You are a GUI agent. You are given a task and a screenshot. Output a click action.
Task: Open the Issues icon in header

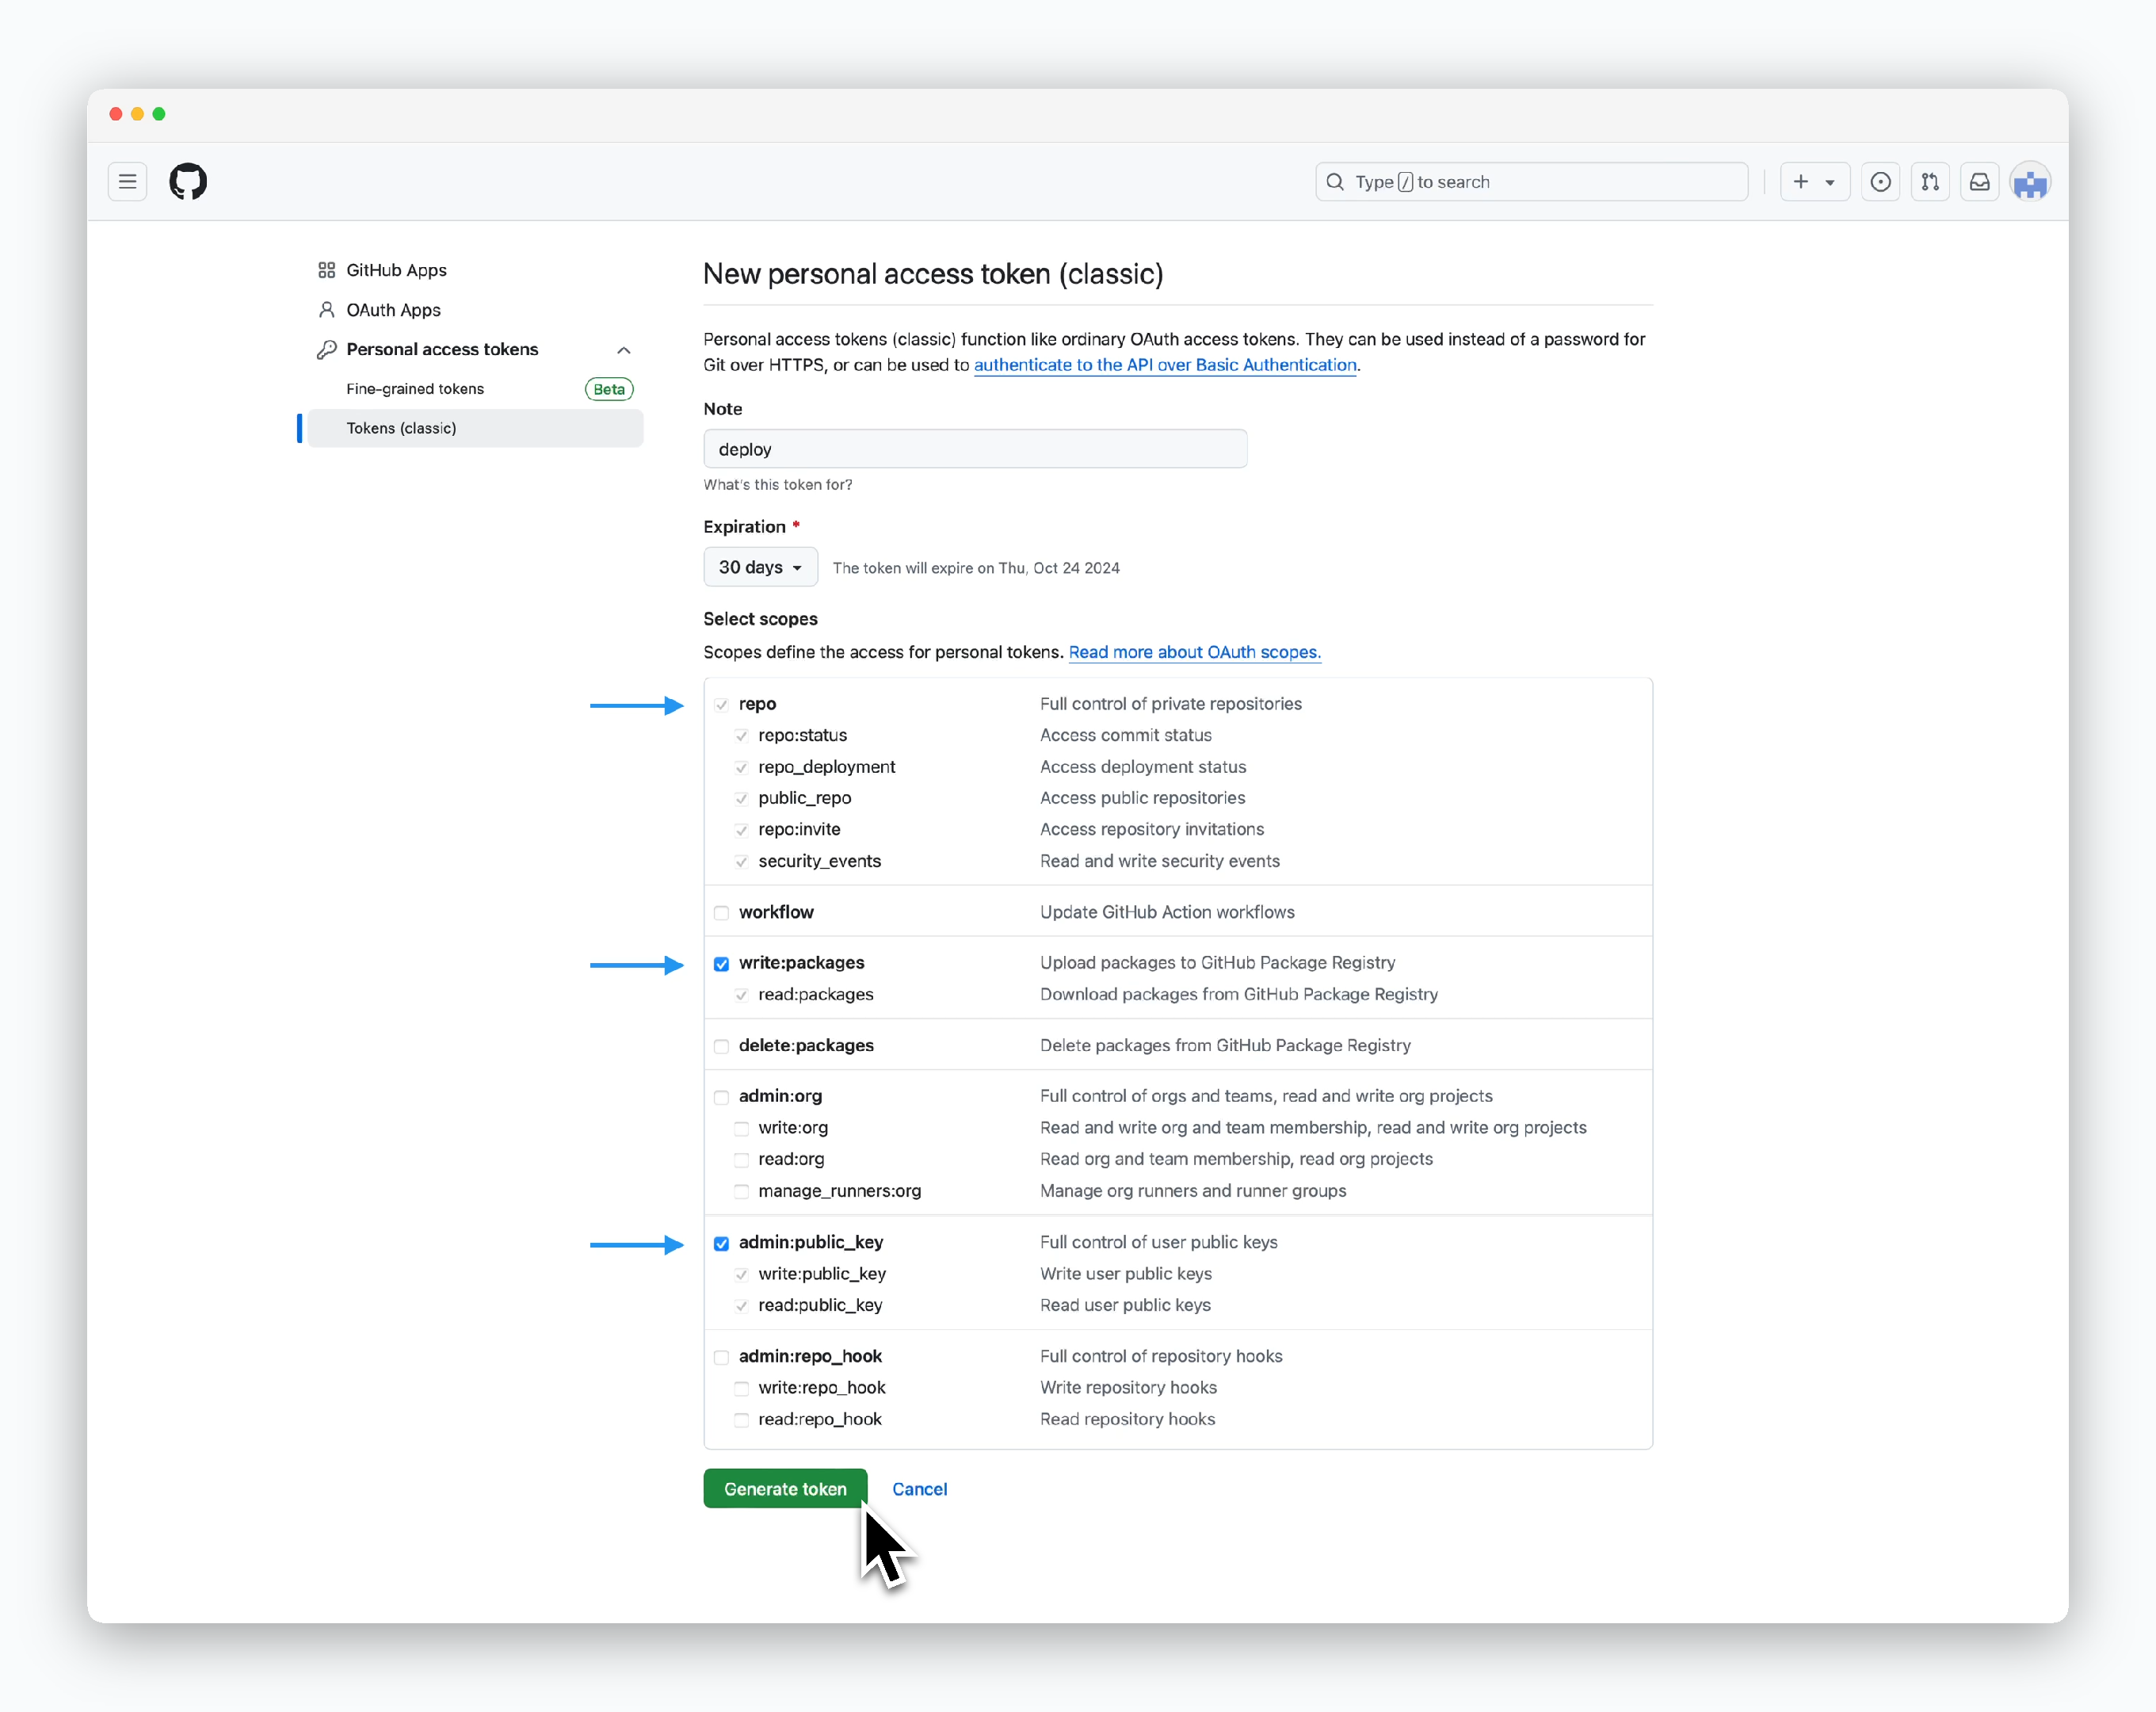pos(1880,182)
